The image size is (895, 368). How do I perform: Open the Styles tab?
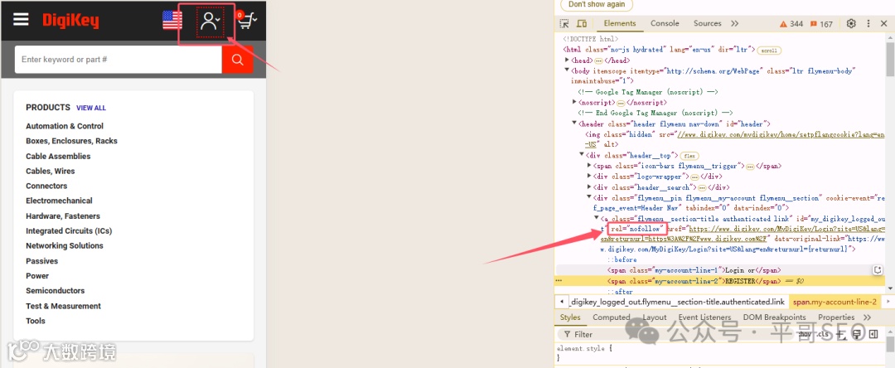pos(569,317)
